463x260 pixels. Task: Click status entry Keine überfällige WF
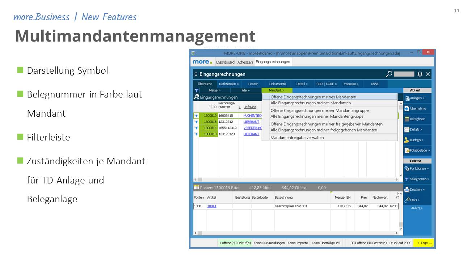tap(326, 243)
